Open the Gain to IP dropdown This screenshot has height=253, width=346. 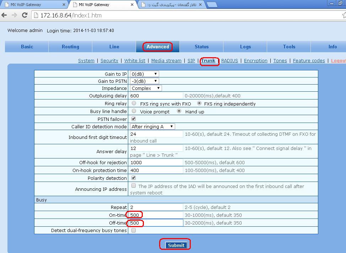coord(144,74)
